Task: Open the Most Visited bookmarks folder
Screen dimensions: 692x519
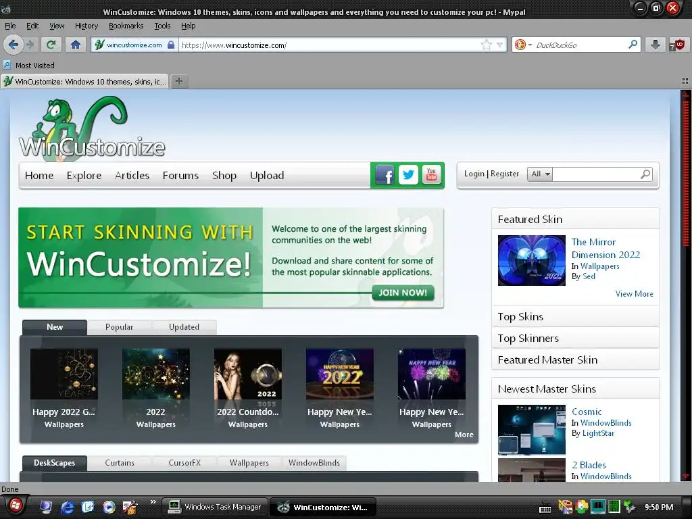Action: tap(28, 66)
